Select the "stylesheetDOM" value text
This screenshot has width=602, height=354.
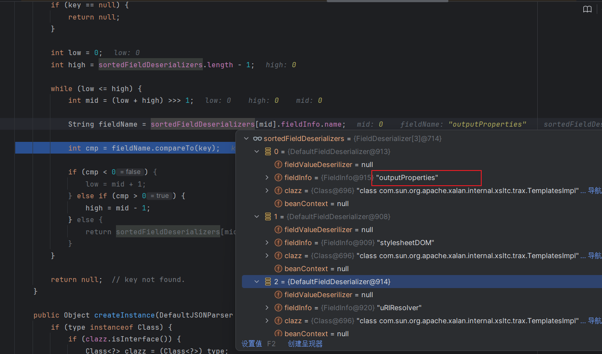(x=406, y=243)
